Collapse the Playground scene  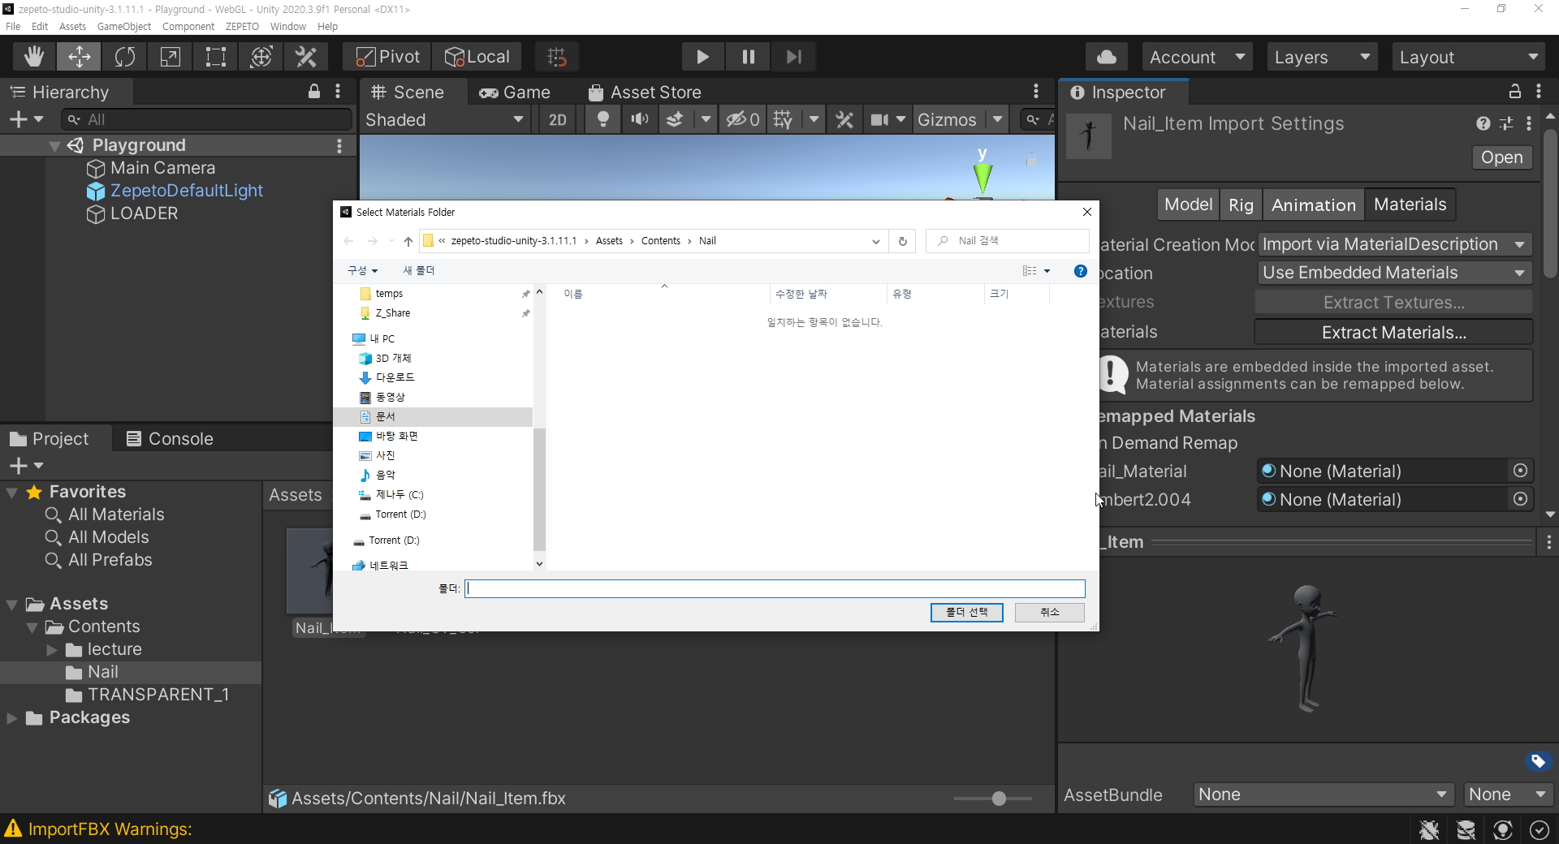(x=54, y=146)
